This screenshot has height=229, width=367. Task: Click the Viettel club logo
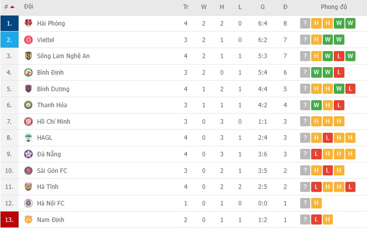pos(28,40)
